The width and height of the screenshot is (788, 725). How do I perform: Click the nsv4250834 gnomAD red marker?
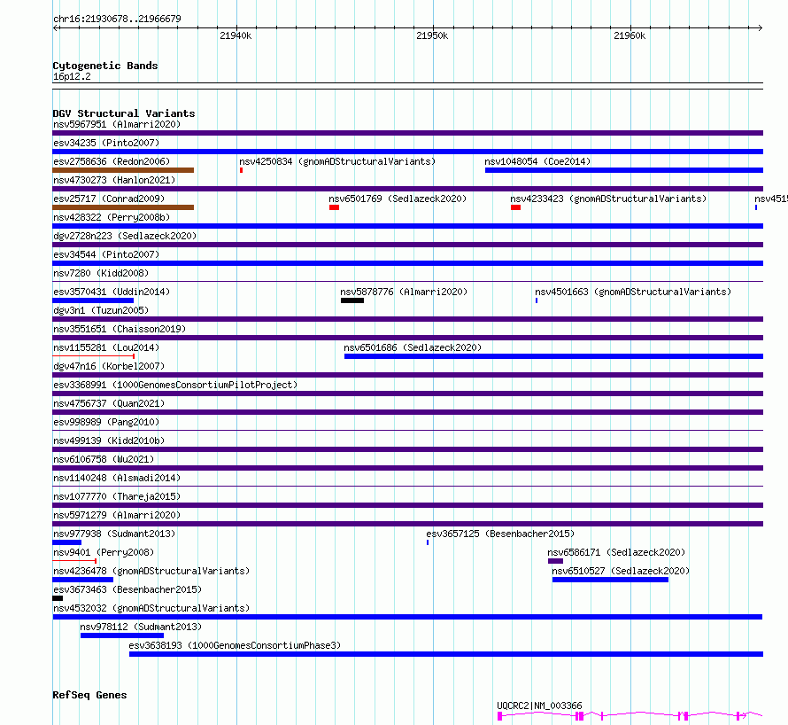(241, 170)
